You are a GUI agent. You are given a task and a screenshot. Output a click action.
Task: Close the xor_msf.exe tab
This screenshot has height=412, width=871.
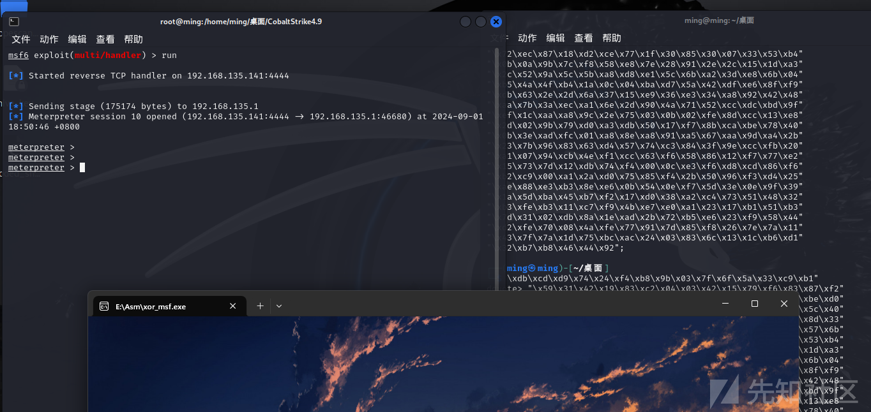(233, 306)
